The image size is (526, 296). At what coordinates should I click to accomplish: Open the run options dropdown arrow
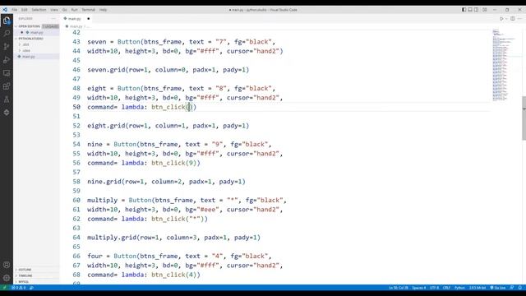point(506,19)
